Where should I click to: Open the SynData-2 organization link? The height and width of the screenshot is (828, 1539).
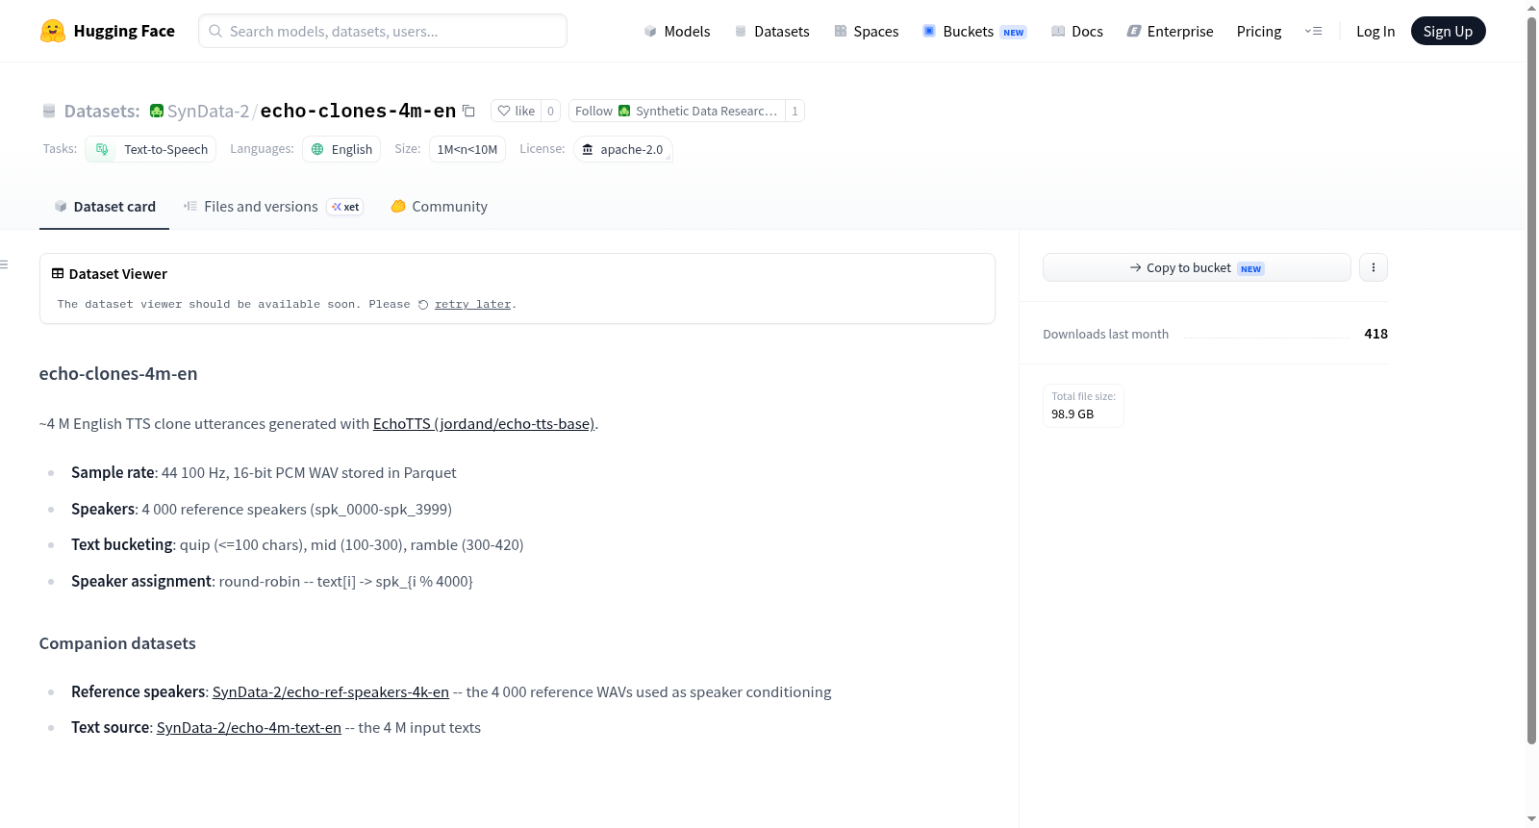(x=208, y=112)
